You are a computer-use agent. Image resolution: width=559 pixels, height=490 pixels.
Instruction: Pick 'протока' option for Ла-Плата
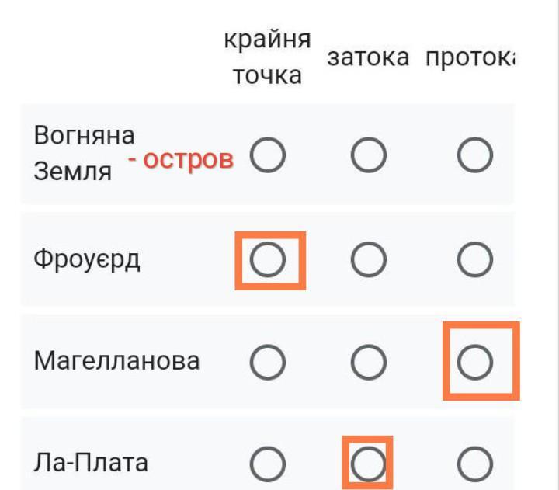pos(475,464)
